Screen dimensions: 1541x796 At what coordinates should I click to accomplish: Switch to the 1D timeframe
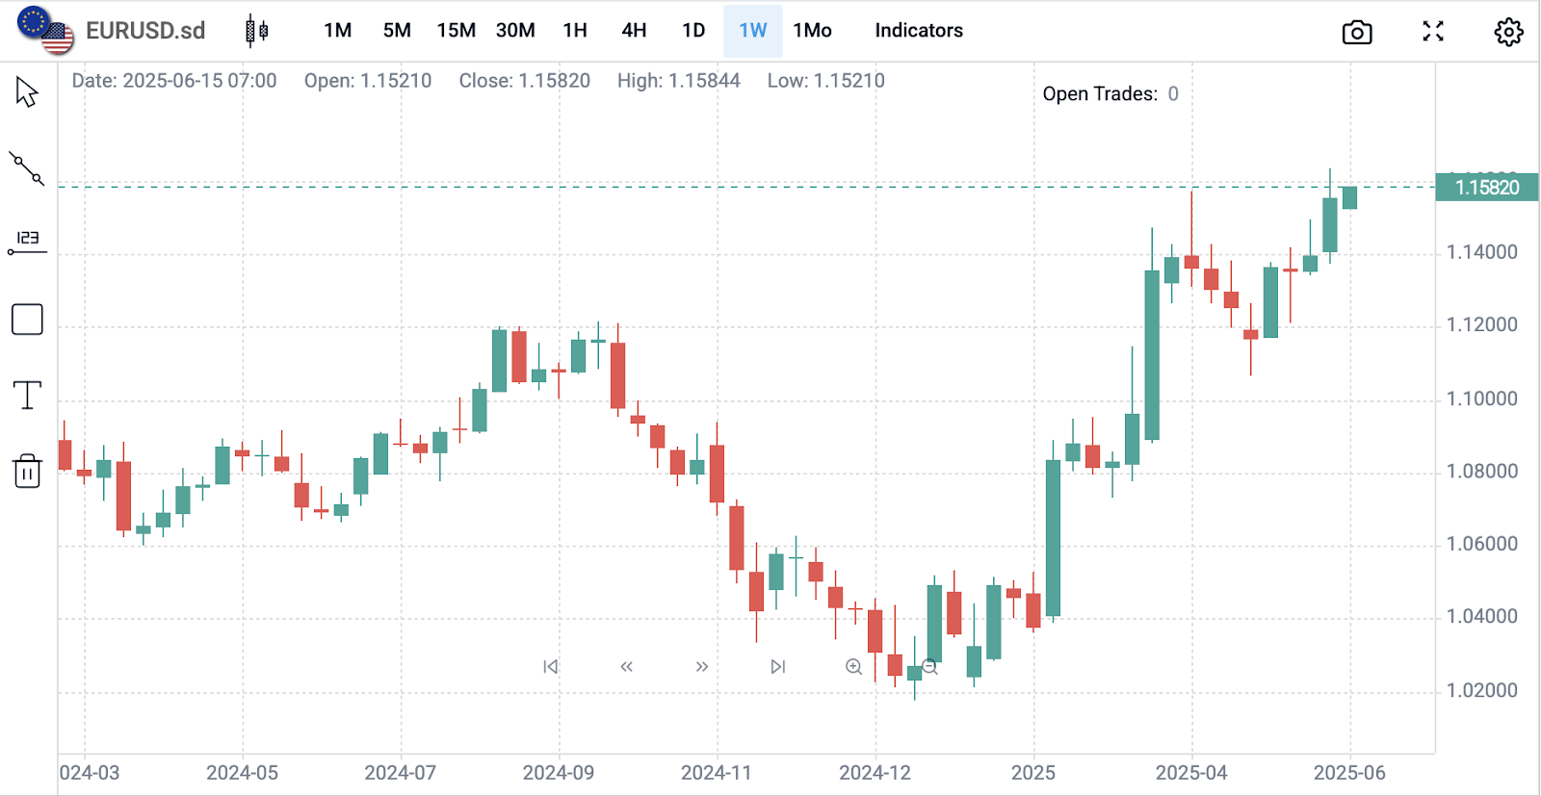pyautogui.click(x=693, y=31)
